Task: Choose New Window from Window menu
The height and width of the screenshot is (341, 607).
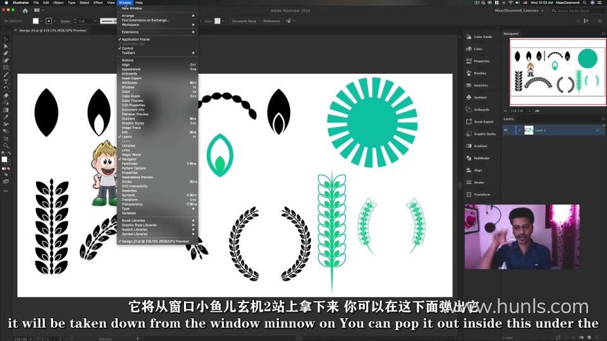Action: coord(157,8)
